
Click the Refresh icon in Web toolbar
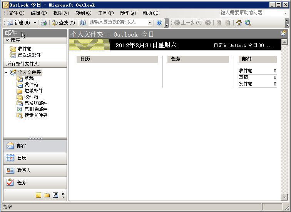227,23
